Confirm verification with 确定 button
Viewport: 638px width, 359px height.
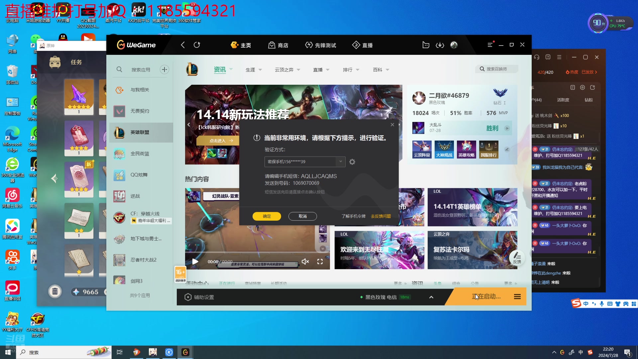pos(267,216)
